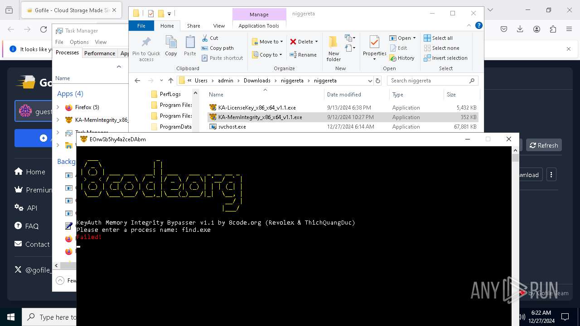Switch to the Share ribbon tab
Screen dimensions: 580x326
tap(193, 26)
